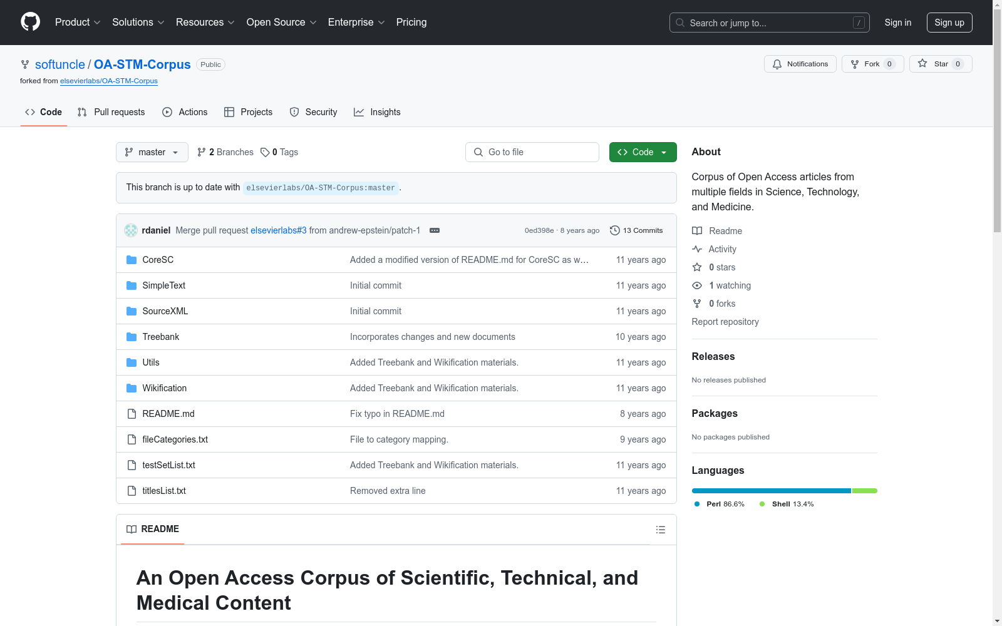Click the Readme book icon in About
This screenshot has height=626, width=1002.
point(697,231)
